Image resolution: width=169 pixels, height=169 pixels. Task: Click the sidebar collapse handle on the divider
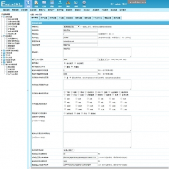[x=28, y=90]
